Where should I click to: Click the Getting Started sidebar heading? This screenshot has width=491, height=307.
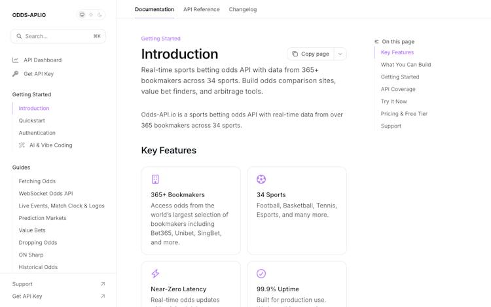(31, 94)
